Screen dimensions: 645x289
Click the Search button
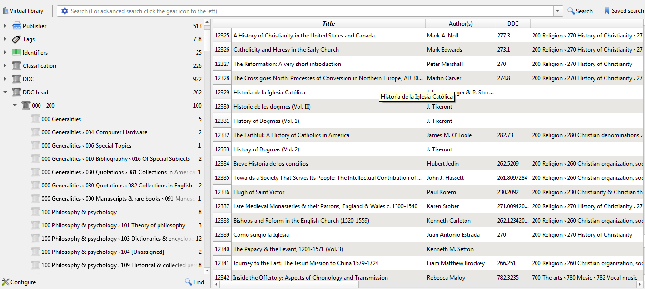pos(580,11)
